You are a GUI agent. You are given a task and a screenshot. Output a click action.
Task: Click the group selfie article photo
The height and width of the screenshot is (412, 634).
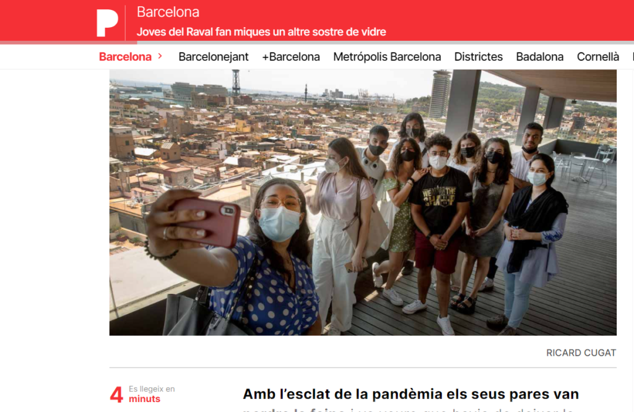click(363, 202)
